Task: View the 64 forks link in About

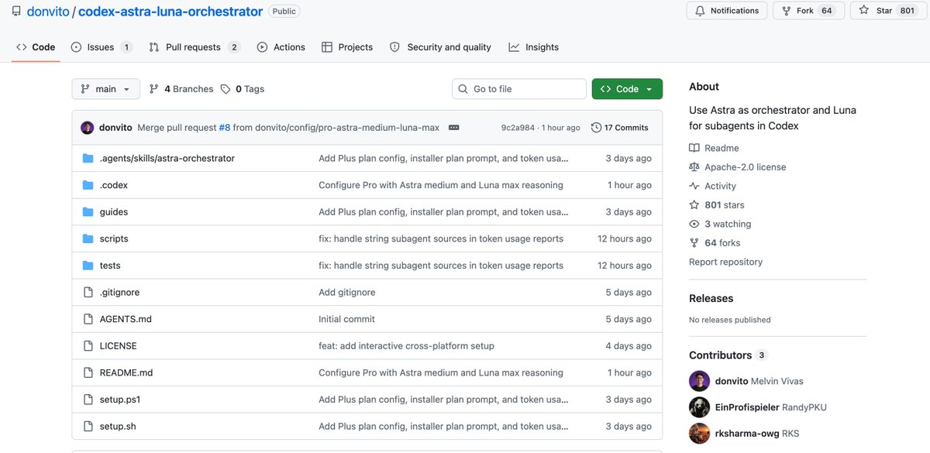Action: pos(715,243)
